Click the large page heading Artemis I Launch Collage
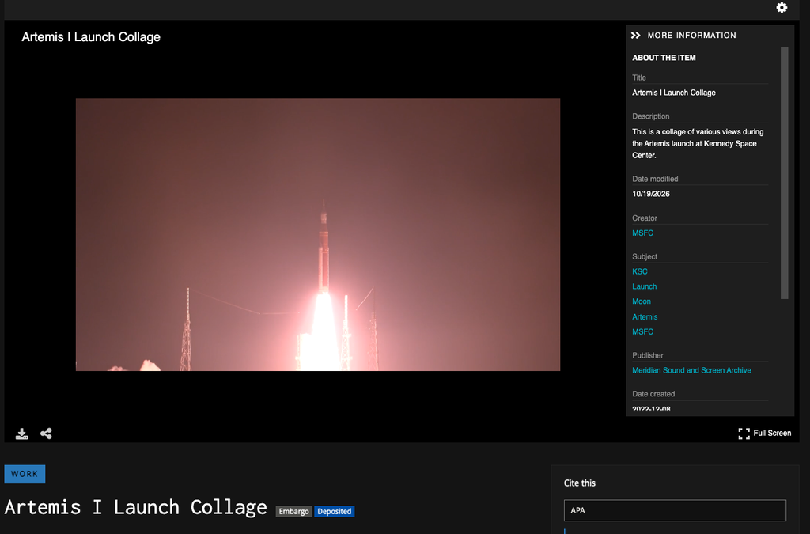This screenshot has height=534, width=810. tap(135, 507)
